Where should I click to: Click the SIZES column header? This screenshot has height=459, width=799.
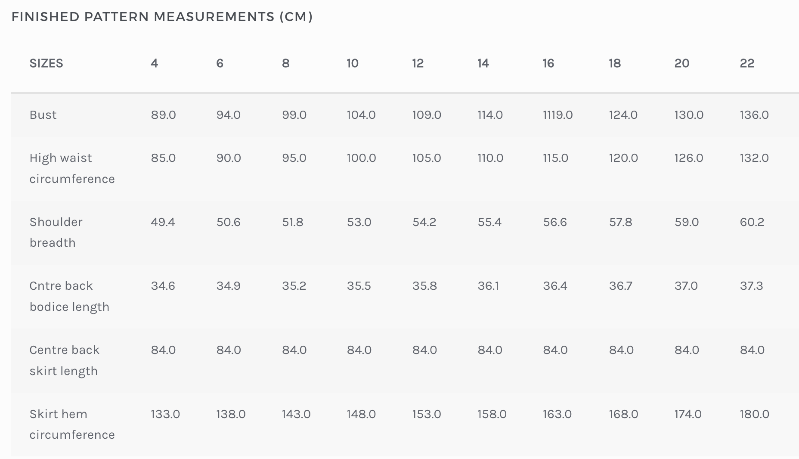[46, 63]
